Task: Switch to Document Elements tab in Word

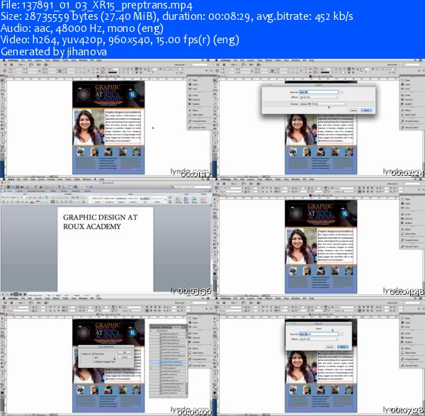Action: (x=38, y=191)
